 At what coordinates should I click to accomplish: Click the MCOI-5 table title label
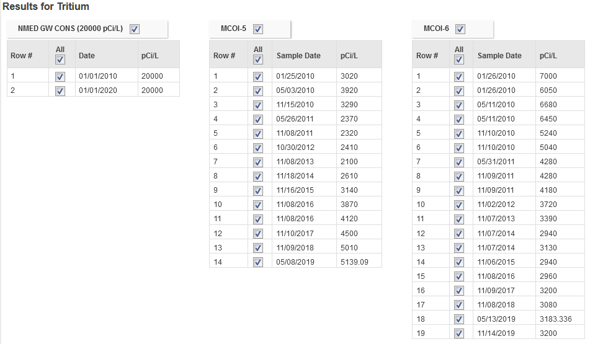click(233, 29)
